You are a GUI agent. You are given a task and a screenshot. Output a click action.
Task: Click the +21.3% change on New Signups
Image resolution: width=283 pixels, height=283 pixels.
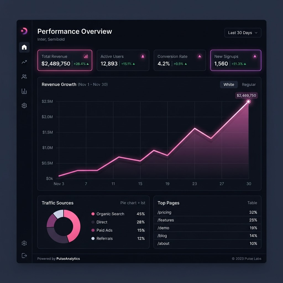239,64
